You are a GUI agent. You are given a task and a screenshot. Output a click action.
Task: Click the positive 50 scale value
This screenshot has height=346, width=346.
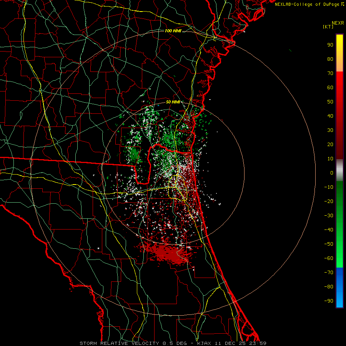tap(330, 102)
